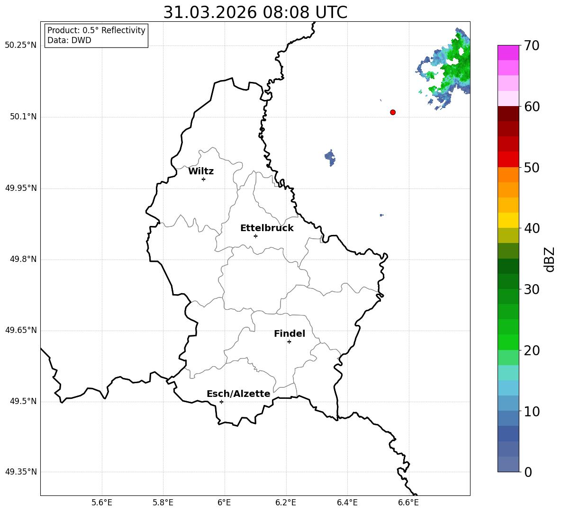Viewport: 561px width, 512px height.
Task: Click the Wiltz station cross marker
Action: 204,179
